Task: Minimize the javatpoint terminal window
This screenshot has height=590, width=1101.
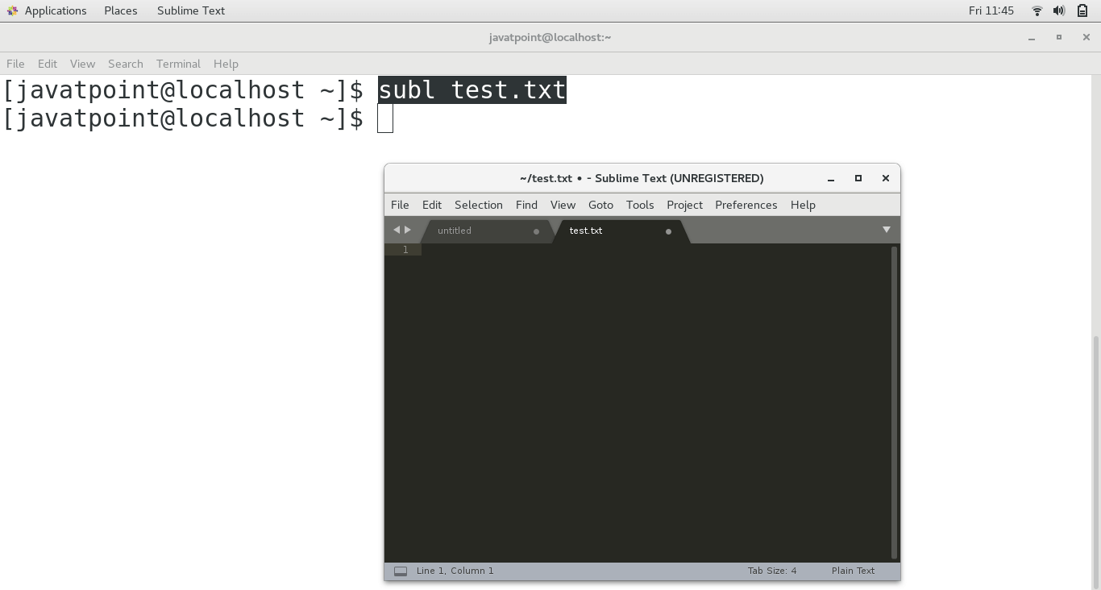Action: (1032, 38)
